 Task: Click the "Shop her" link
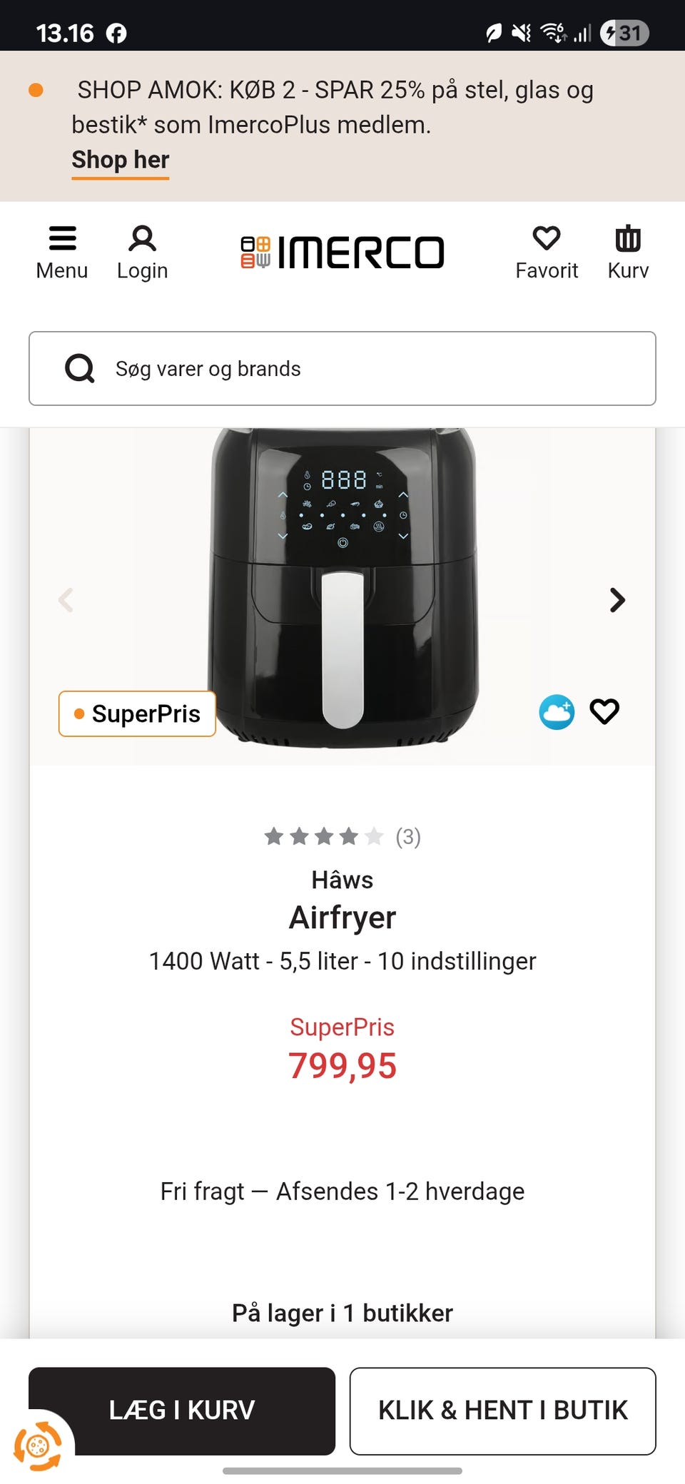121,160
